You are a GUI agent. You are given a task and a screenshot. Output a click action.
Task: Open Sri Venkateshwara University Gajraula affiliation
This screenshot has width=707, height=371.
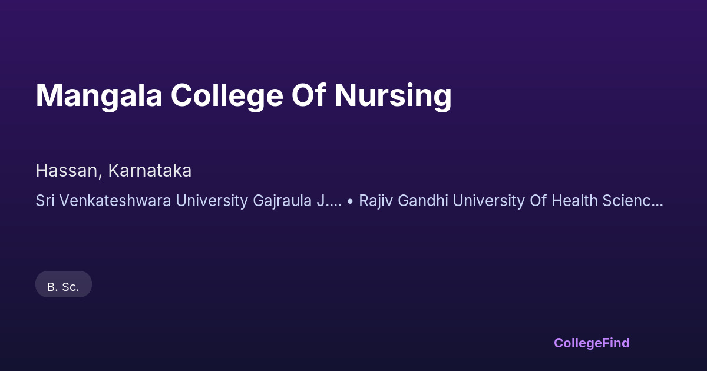189,201
